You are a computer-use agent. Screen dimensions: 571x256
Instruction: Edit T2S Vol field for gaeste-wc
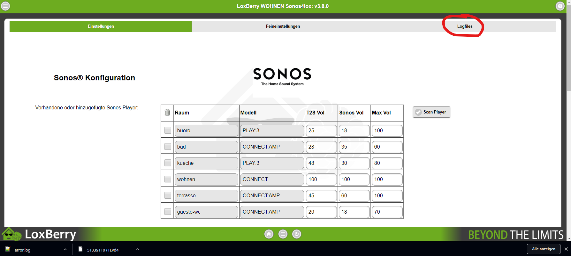pos(321,212)
